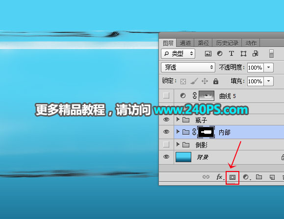Open the 不透明度 slider arrow
This screenshot has height=219, width=284.
point(268,68)
